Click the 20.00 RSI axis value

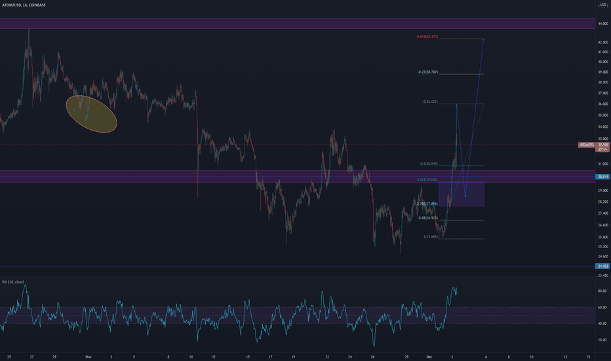602,340
